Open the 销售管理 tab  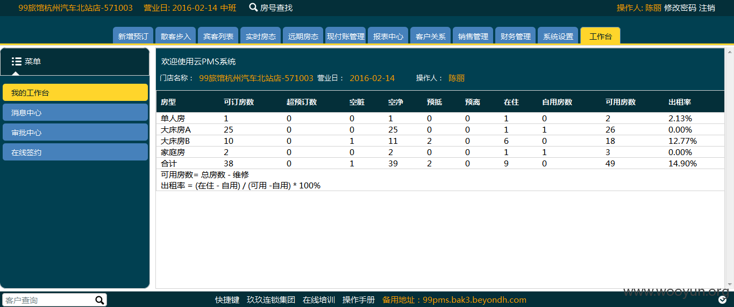[x=473, y=35]
